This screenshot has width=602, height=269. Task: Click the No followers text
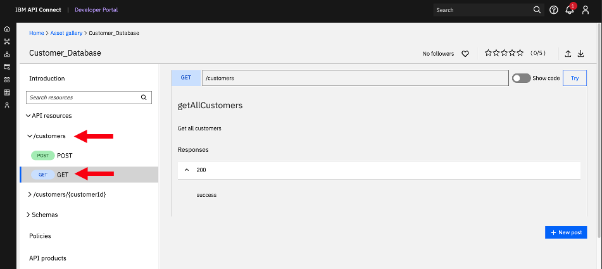coord(438,54)
